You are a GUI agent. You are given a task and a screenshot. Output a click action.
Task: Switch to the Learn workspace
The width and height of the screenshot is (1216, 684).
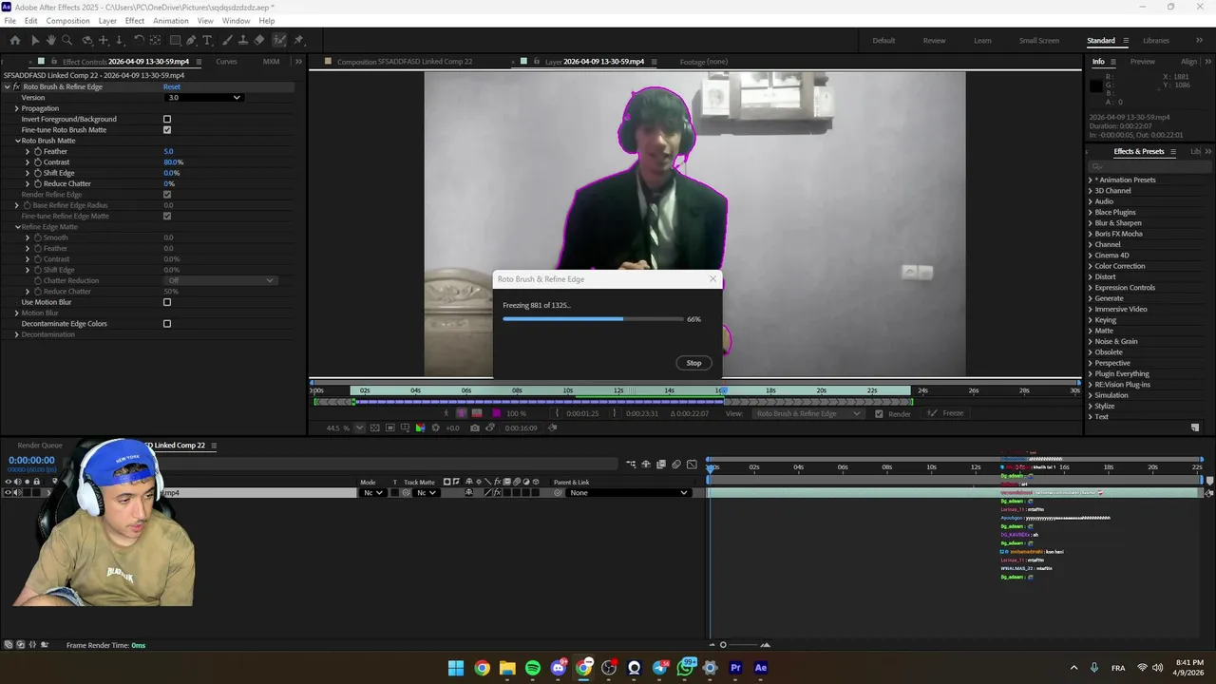click(982, 41)
